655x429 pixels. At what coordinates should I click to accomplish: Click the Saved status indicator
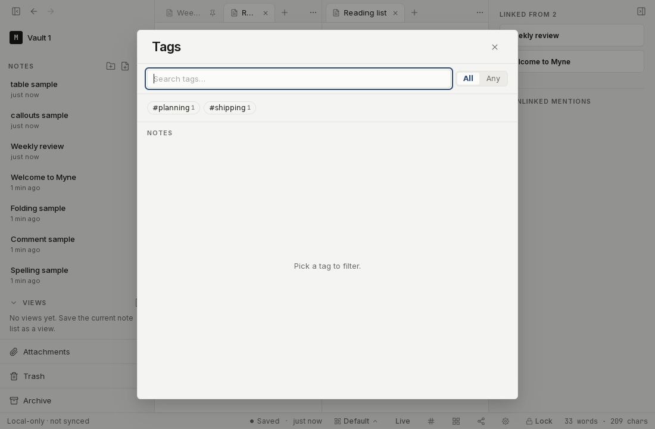click(264, 421)
